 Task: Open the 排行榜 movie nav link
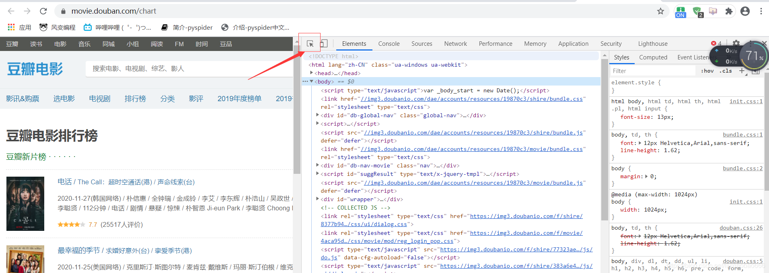[135, 98]
